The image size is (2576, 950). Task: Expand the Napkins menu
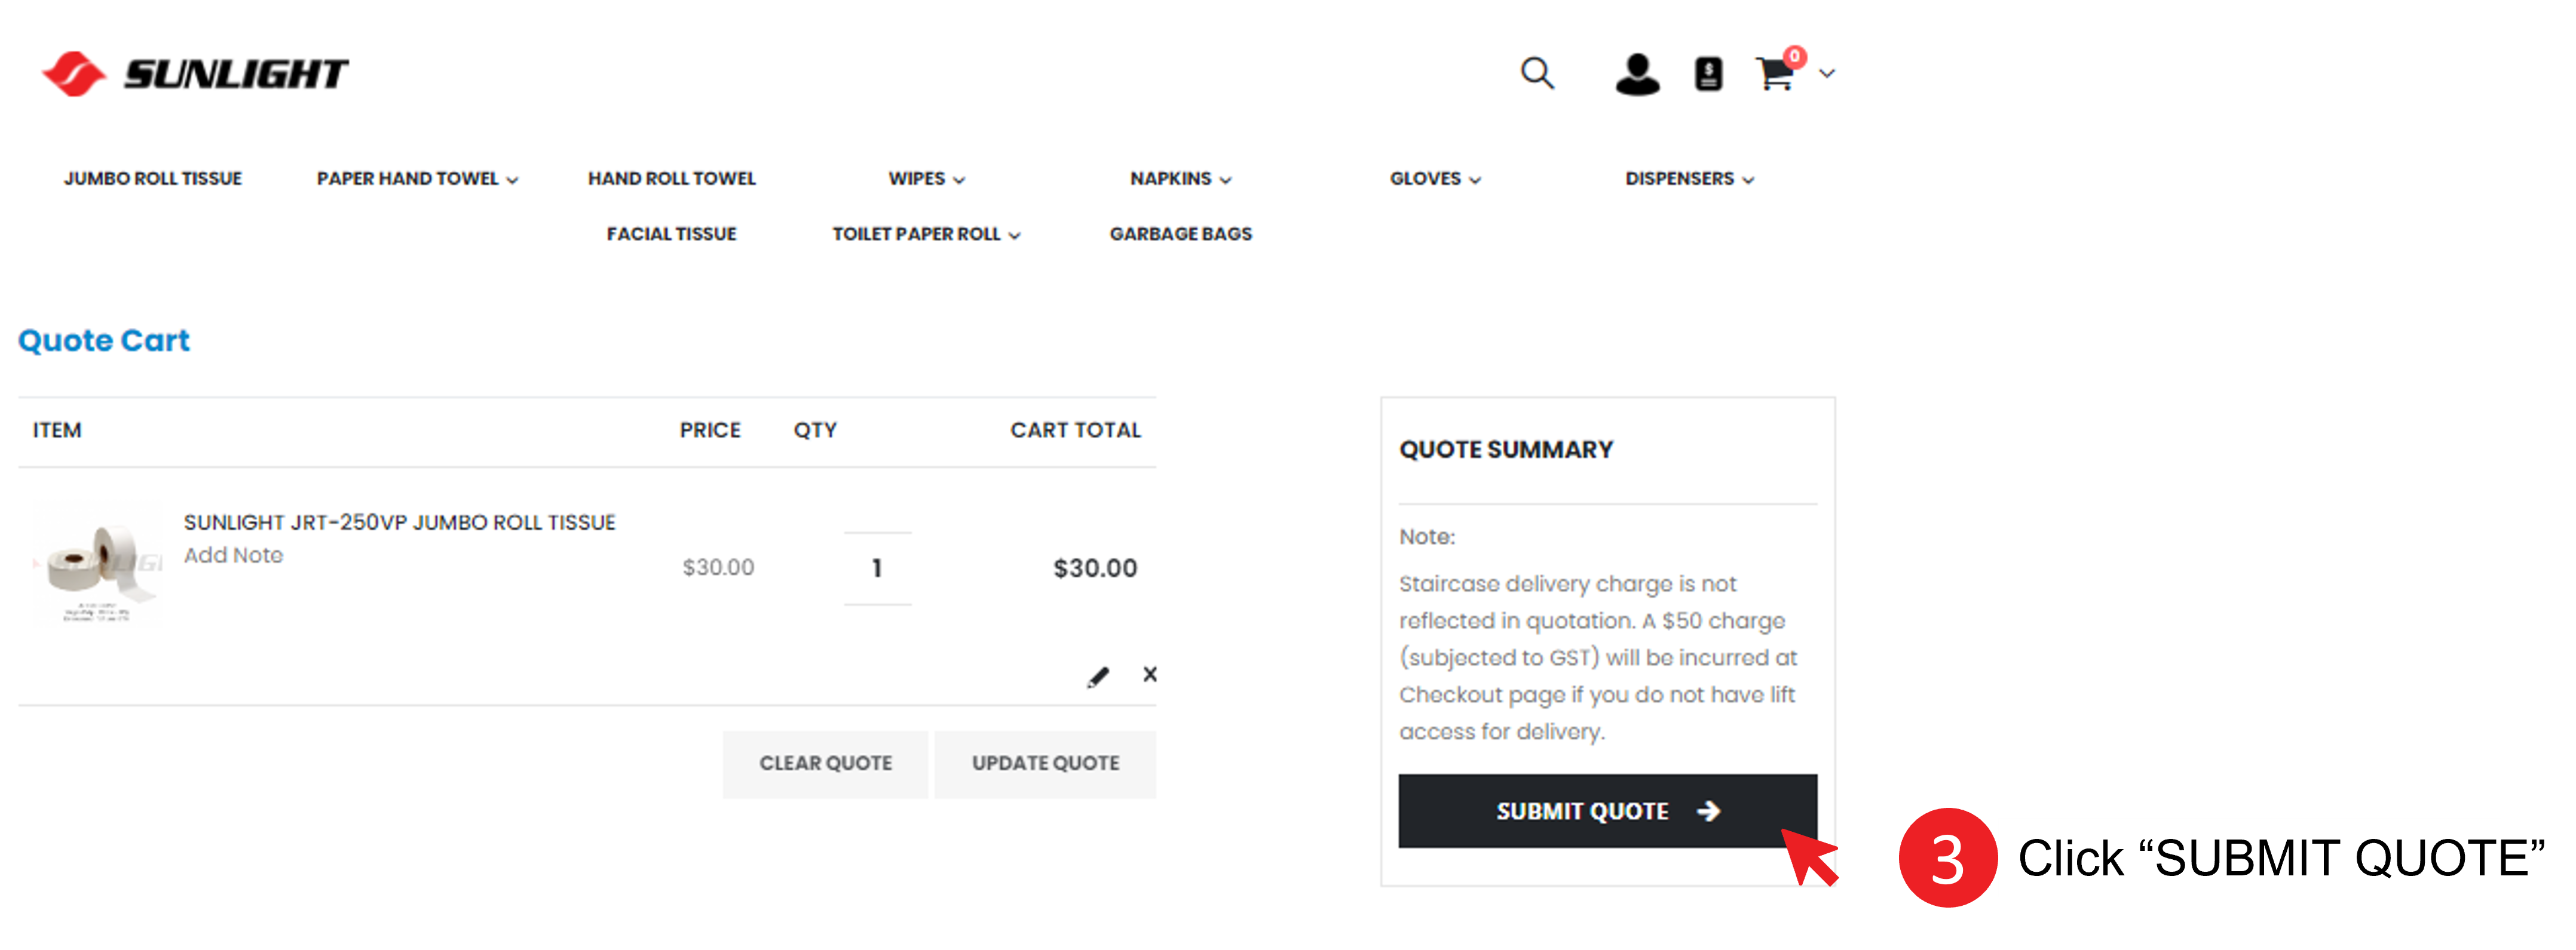pyautogui.click(x=1181, y=179)
